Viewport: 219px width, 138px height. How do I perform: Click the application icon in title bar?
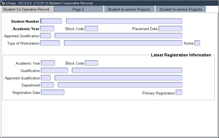3,3
